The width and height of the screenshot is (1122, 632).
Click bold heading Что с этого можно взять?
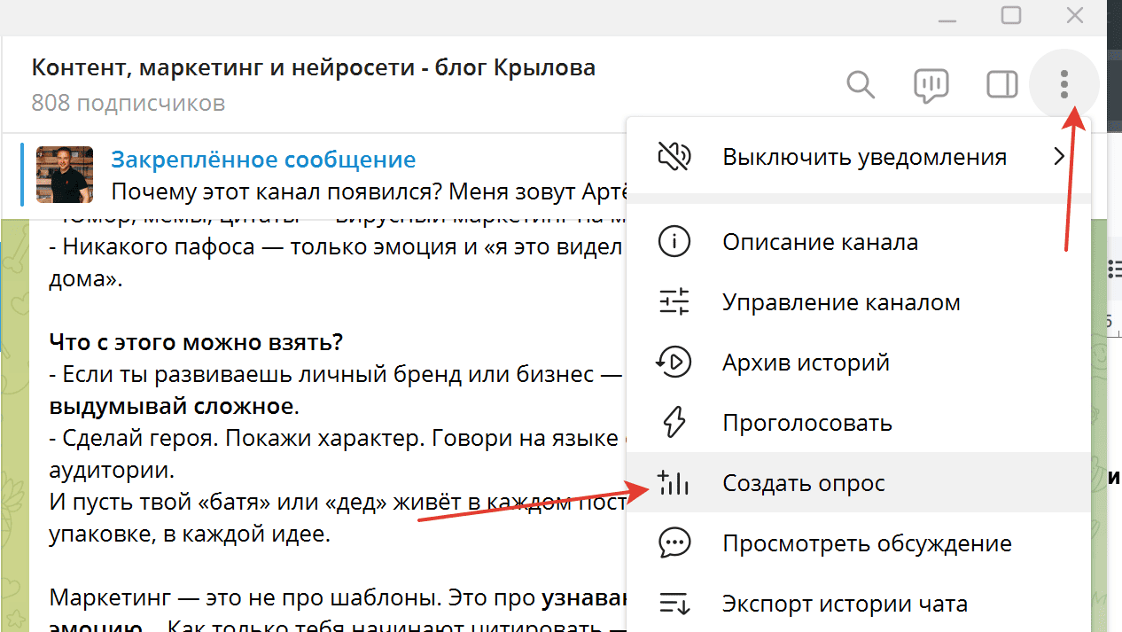(x=196, y=342)
